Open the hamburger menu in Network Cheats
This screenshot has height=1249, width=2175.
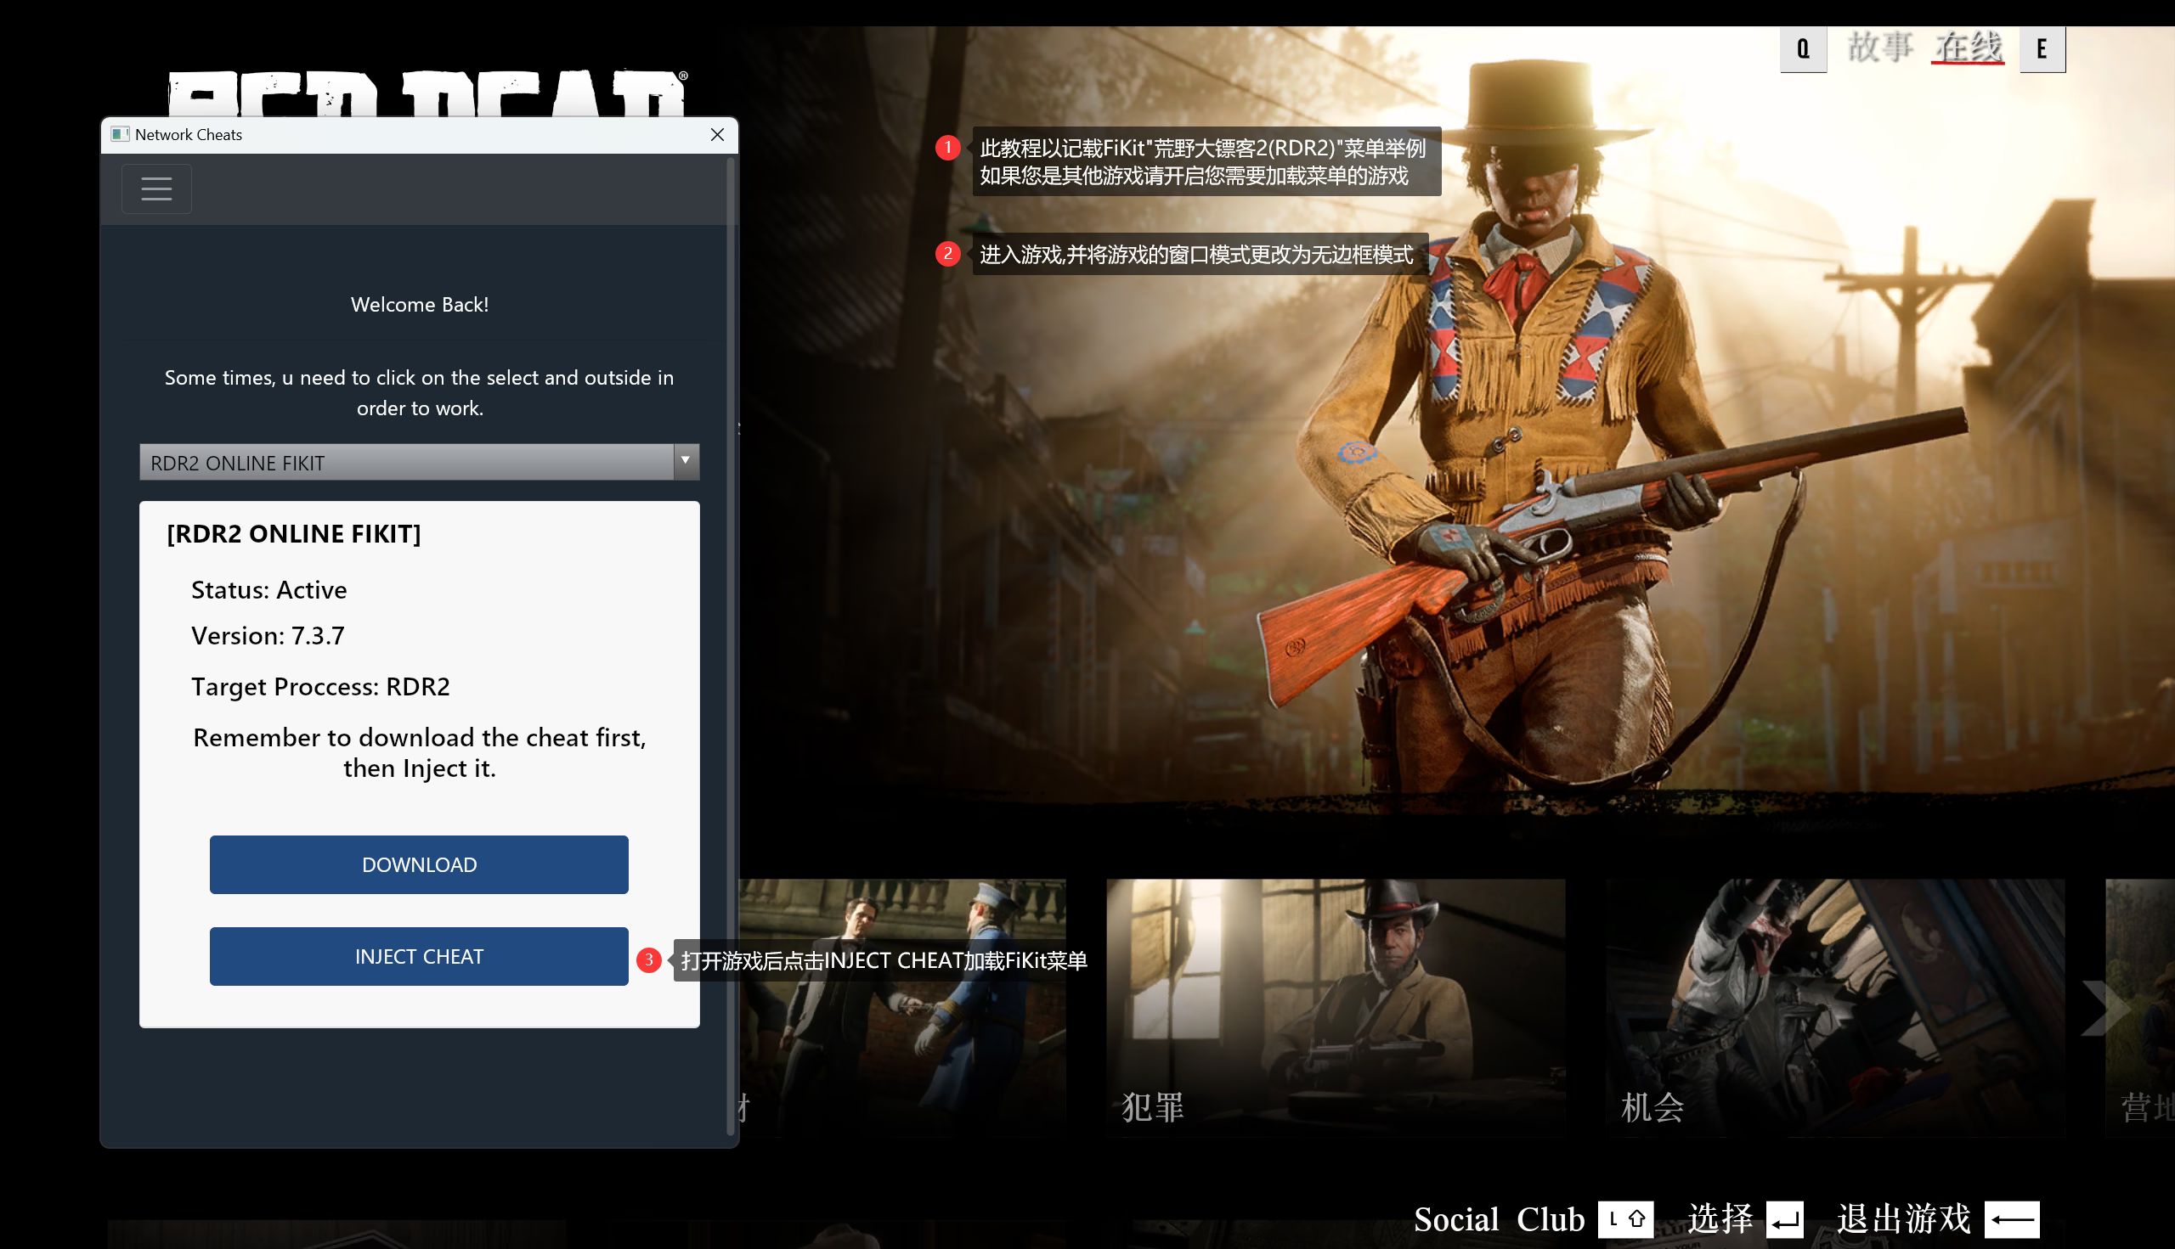point(156,188)
